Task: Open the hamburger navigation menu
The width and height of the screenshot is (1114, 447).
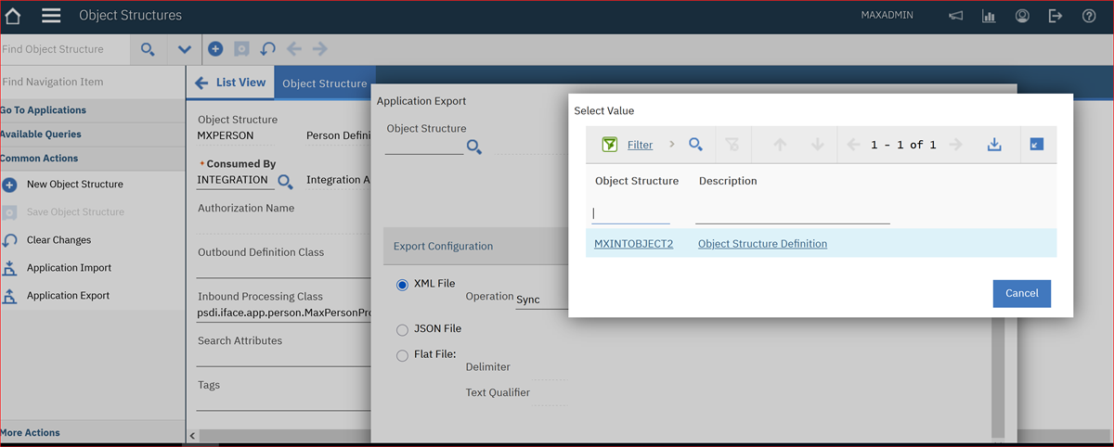Action: [x=51, y=16]
